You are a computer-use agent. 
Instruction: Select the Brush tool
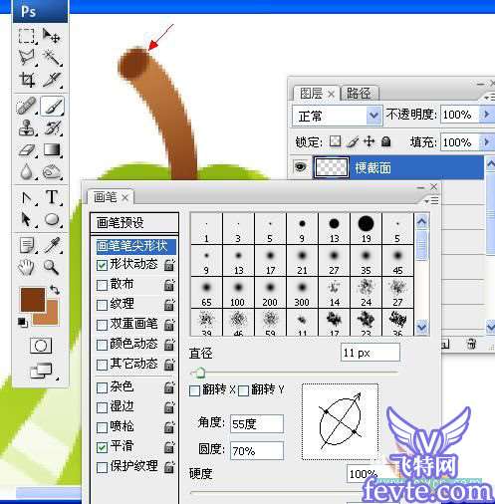point(52,107)
